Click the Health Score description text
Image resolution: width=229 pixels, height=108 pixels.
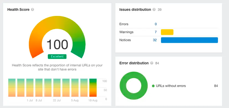pos(57,67)
